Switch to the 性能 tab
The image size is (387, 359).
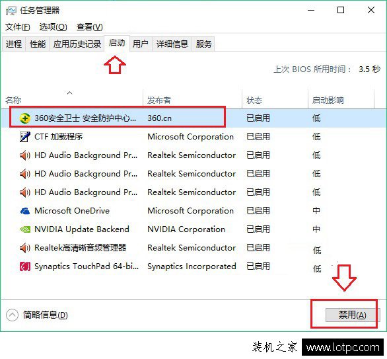pyautogui.click(x=38, y=44)
